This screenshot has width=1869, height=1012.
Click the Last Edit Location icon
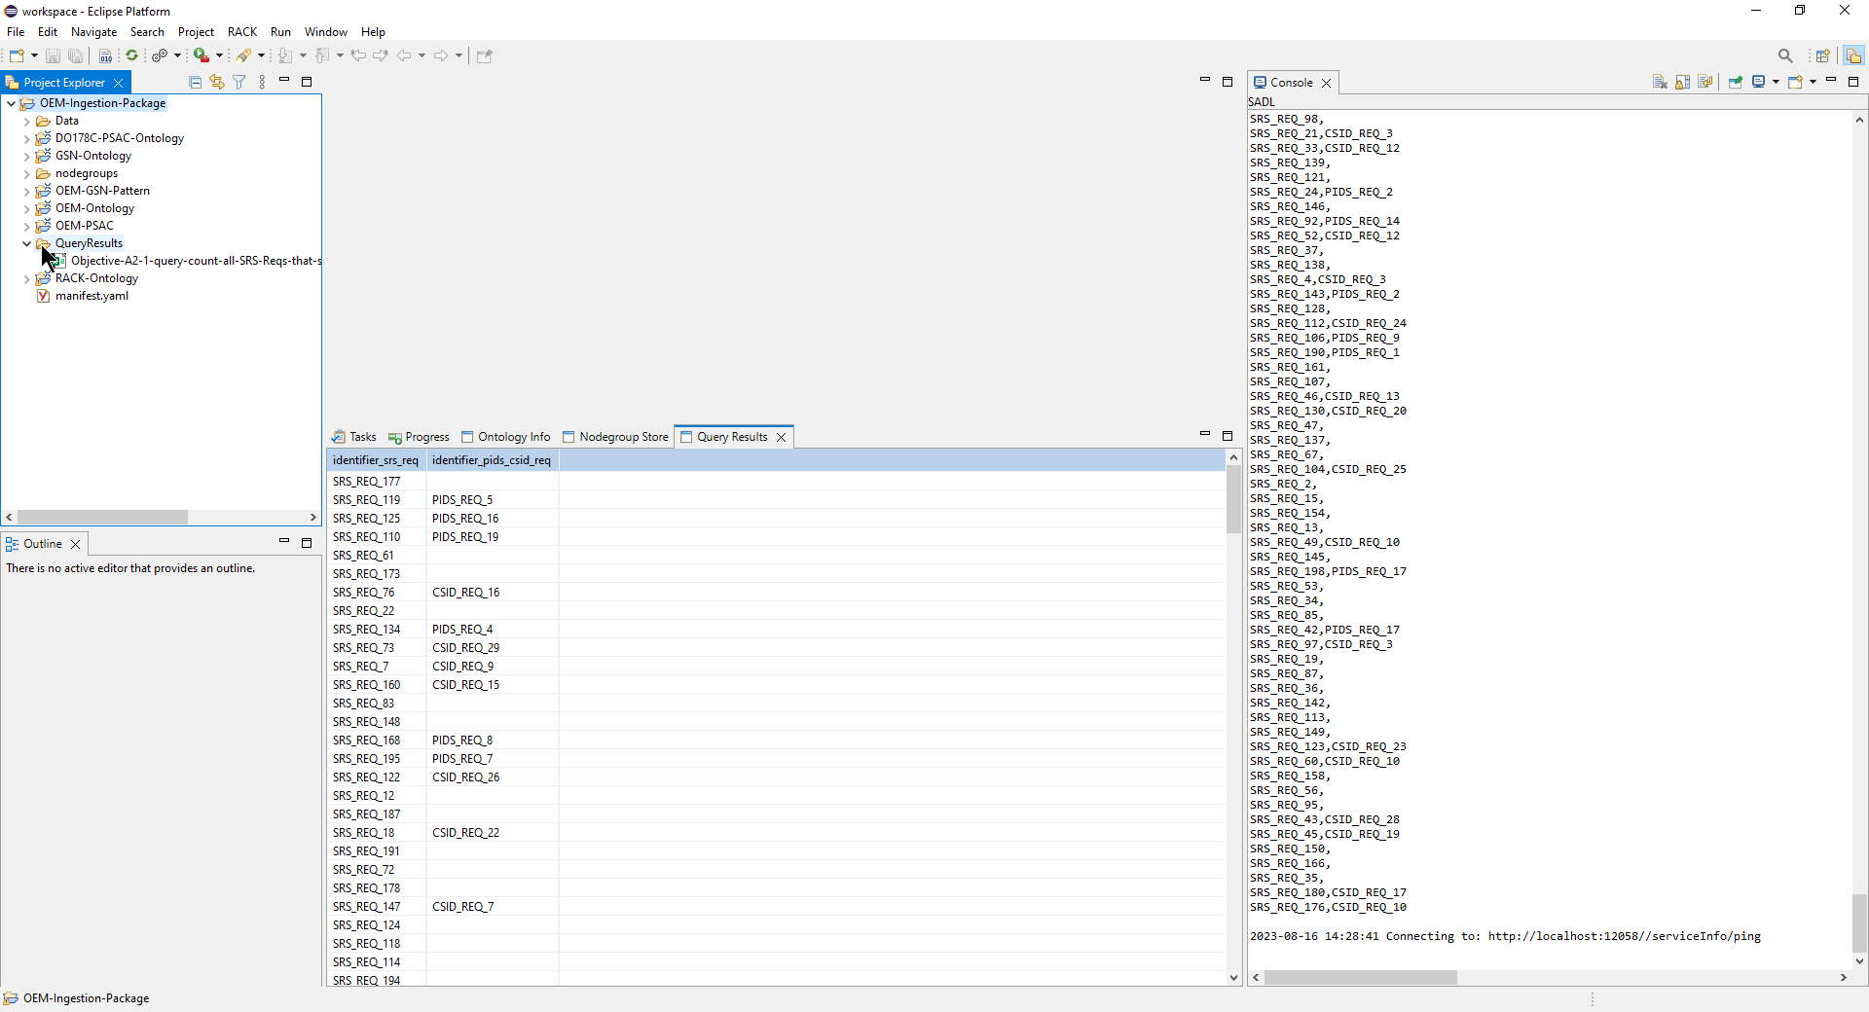tap(358, 55)
